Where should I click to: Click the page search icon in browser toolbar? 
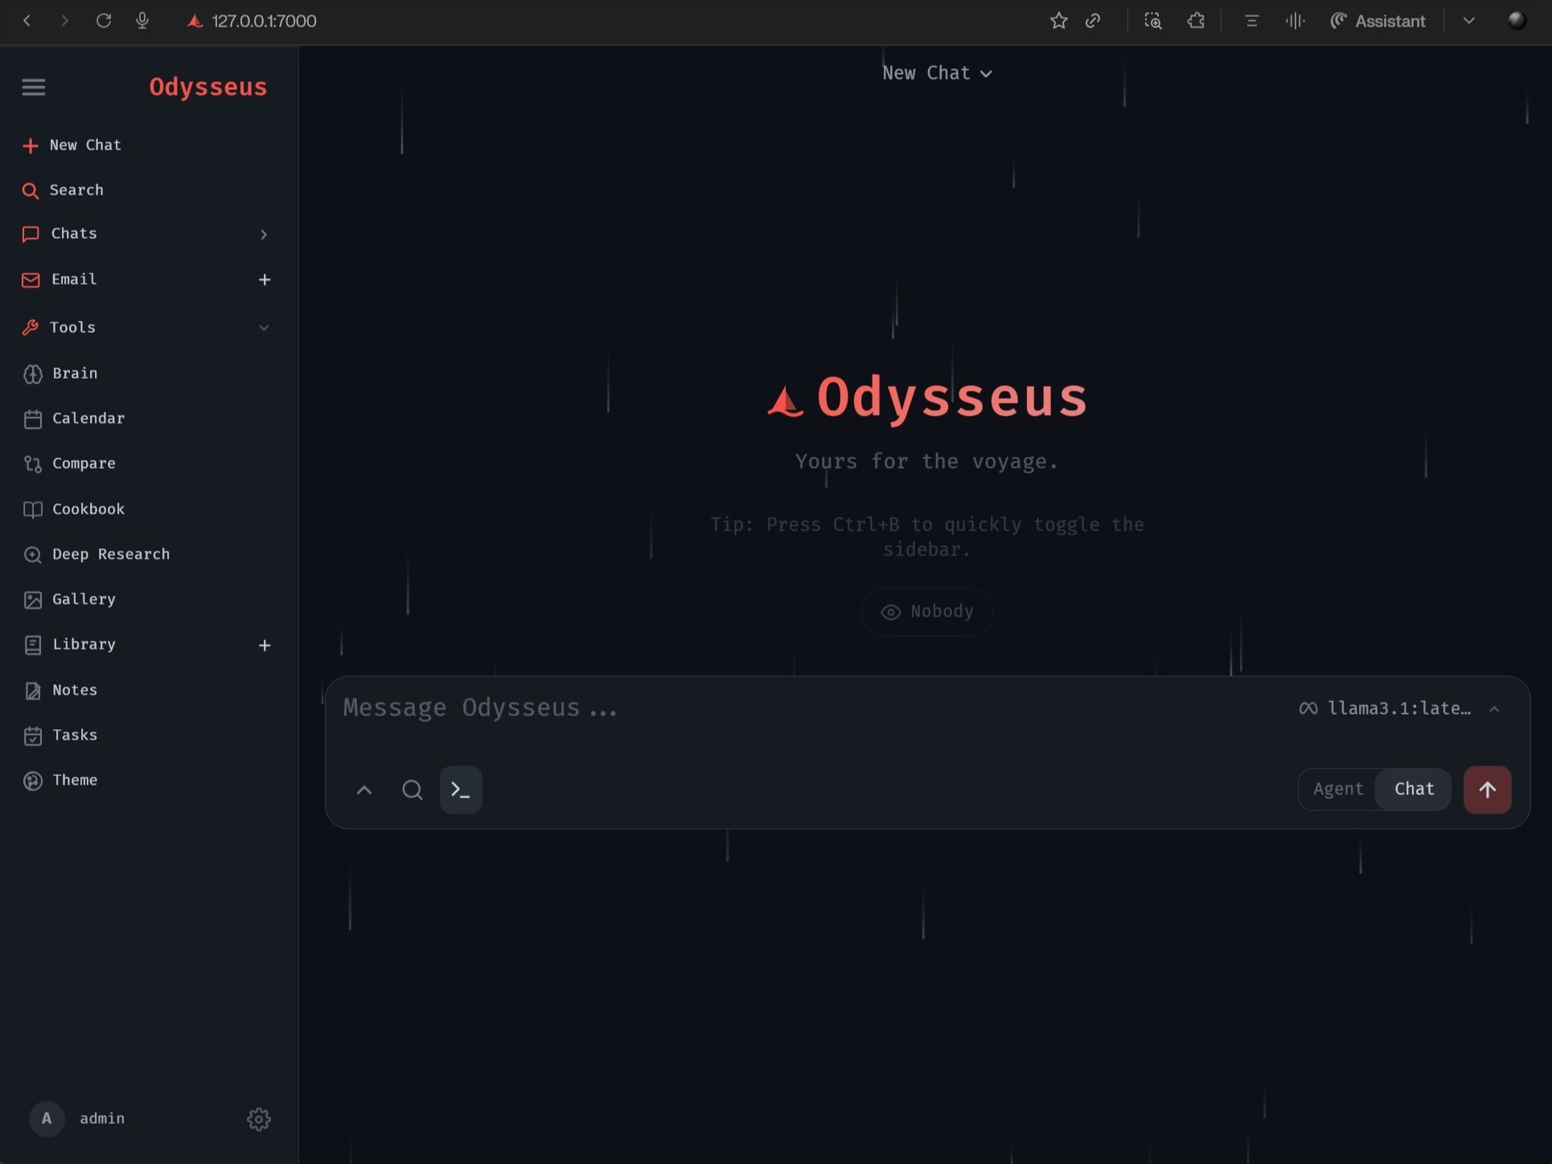(1153, 21)
